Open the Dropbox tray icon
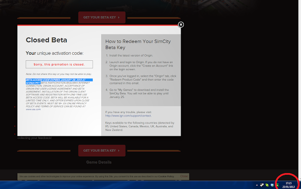The image size is (301, 189). coord(272,185)
